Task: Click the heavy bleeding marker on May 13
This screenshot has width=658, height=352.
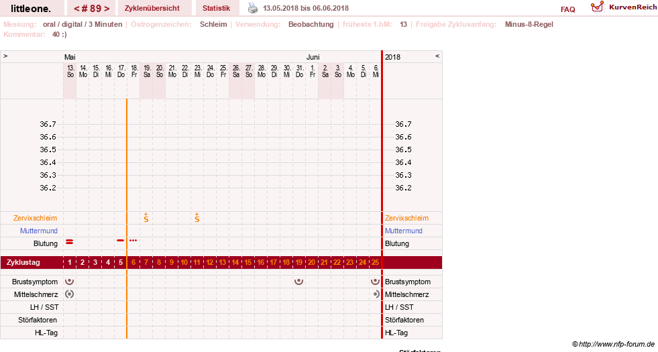Action: click(70, 241)
